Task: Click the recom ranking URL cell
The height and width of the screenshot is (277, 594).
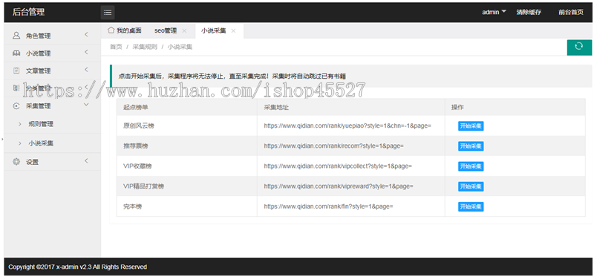Action: coord(350,146)
